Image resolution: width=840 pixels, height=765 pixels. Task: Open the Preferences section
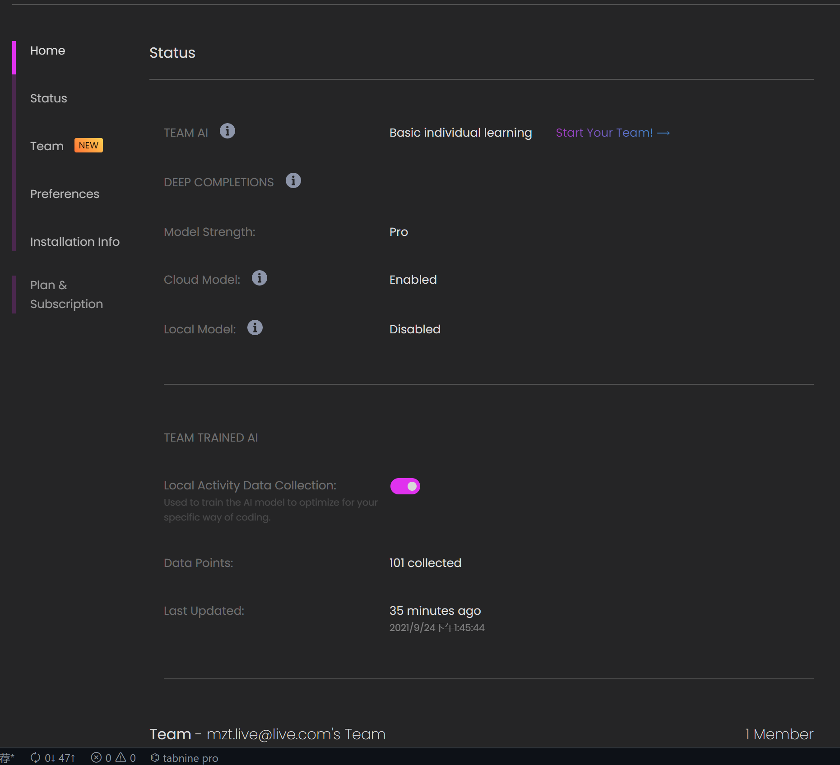point(65,194)
